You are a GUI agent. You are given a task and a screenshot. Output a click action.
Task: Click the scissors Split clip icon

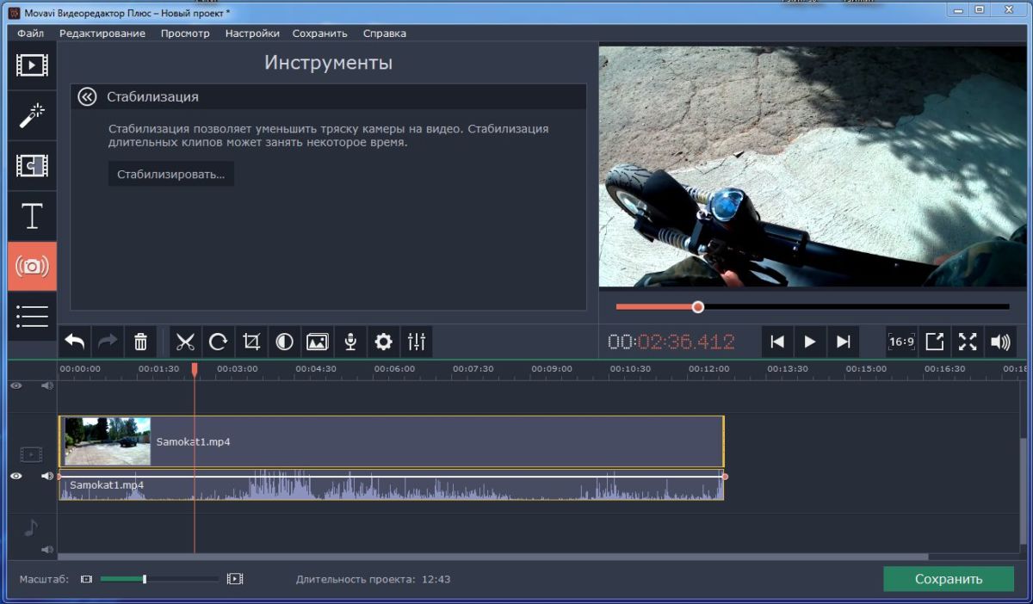[x=185, y=342]
